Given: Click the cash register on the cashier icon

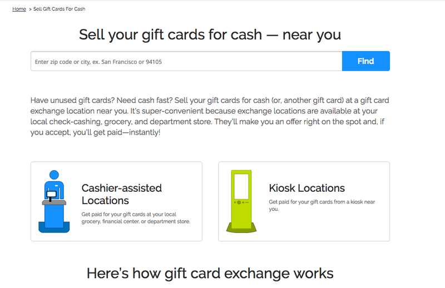Looking at the screenshot, I should coord(51,195).
